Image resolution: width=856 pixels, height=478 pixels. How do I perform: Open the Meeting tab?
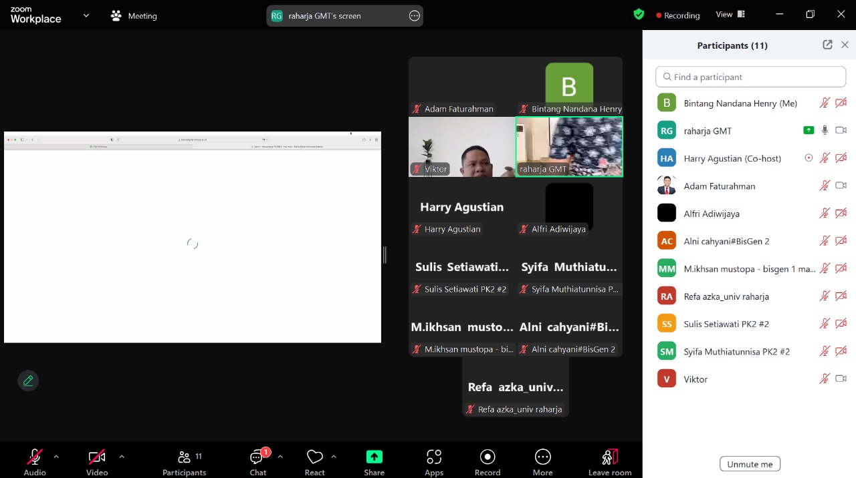(134, 15)
